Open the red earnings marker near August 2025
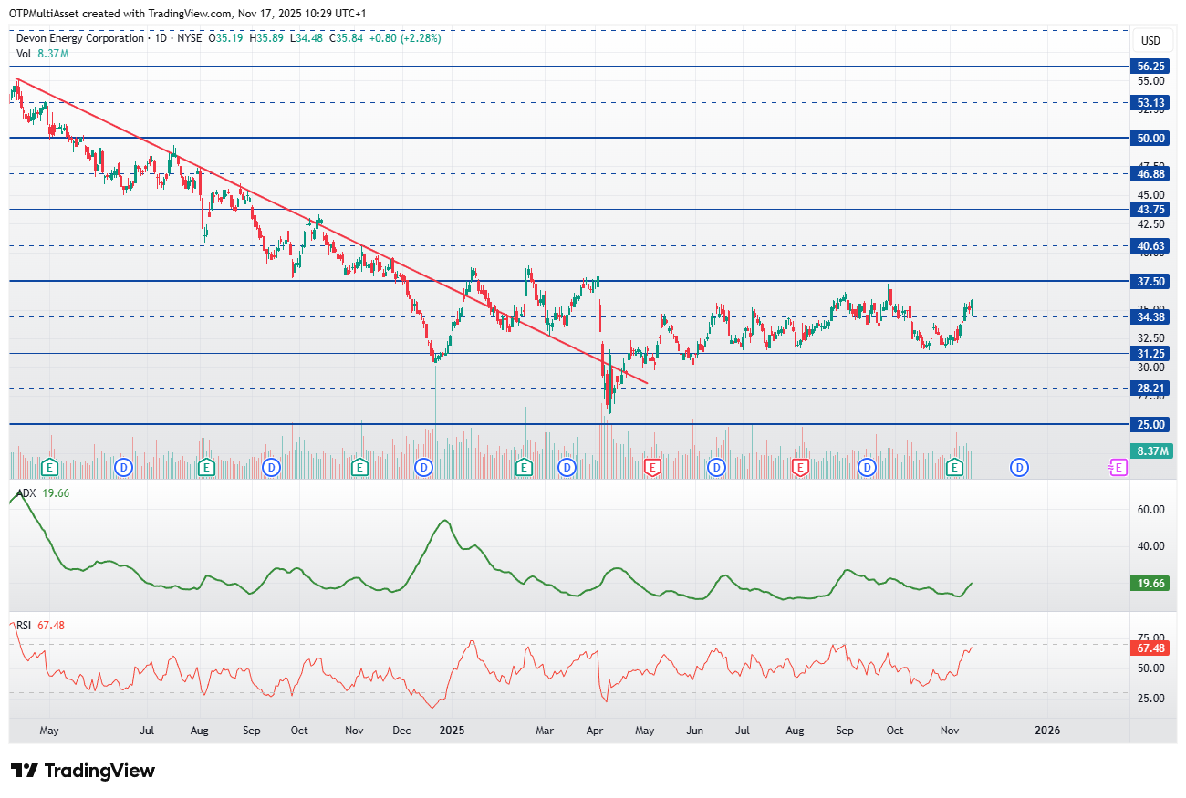Viewport: 1186px width, 798px height. pyautogui.click(x=800, y=467)
